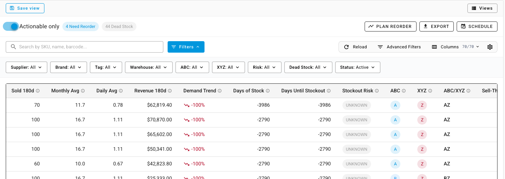Click UNKNOWN risk badge in $62,819.40 row
Image resolution: width=505 pixels, height=179 pixels.
(356, 105)
